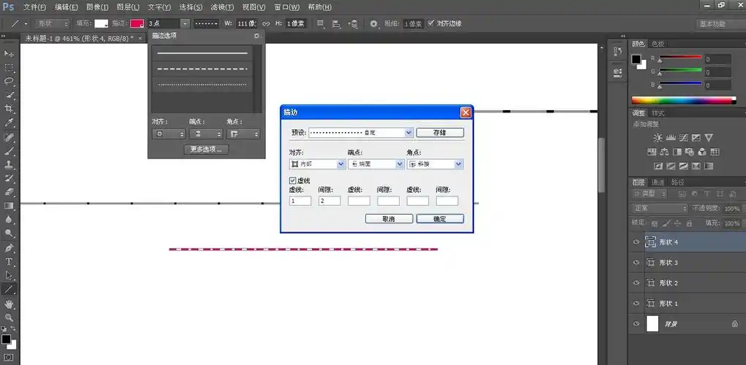Click the red stroke color swatch

pyautogui.click(x=137, y=23)
